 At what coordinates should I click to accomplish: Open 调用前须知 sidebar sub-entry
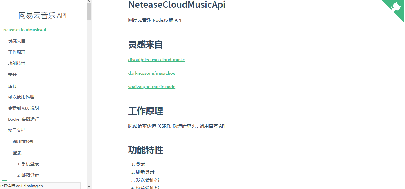[x=24, y=142]
